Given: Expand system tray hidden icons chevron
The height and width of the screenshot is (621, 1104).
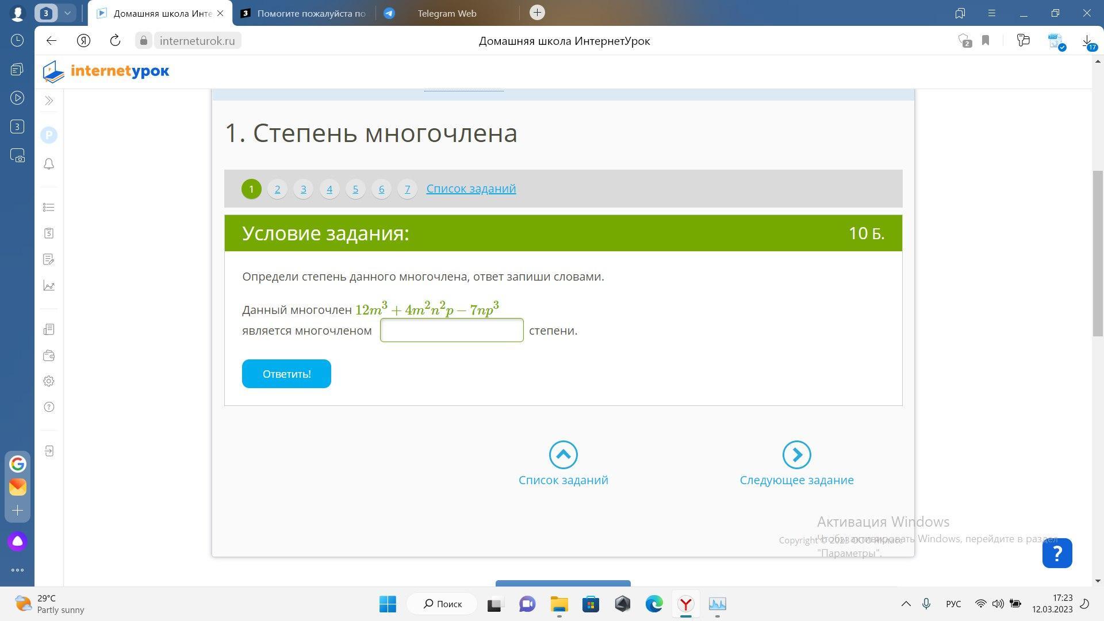Looking at the screenshot, I should point(906,604).
